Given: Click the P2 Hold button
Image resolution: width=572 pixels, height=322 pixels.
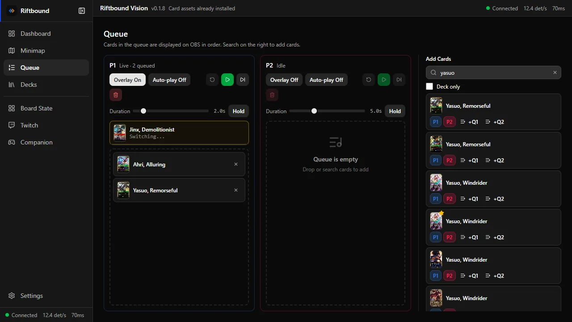Looking at the screenshot, I should [395, 111].
